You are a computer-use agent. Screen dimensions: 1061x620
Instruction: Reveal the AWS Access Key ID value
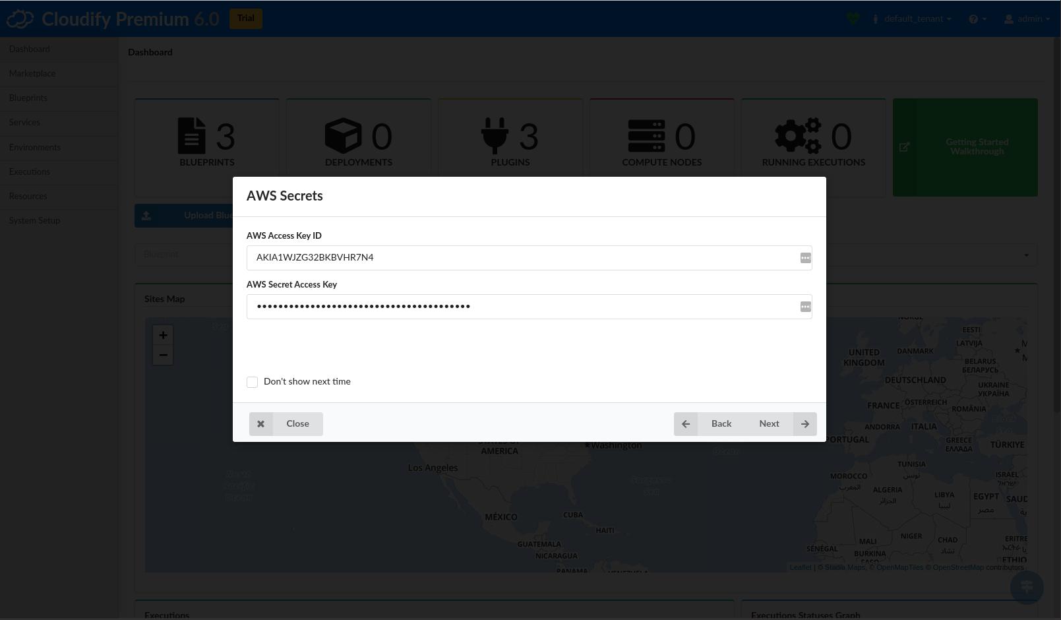click(x=805, y=258)
